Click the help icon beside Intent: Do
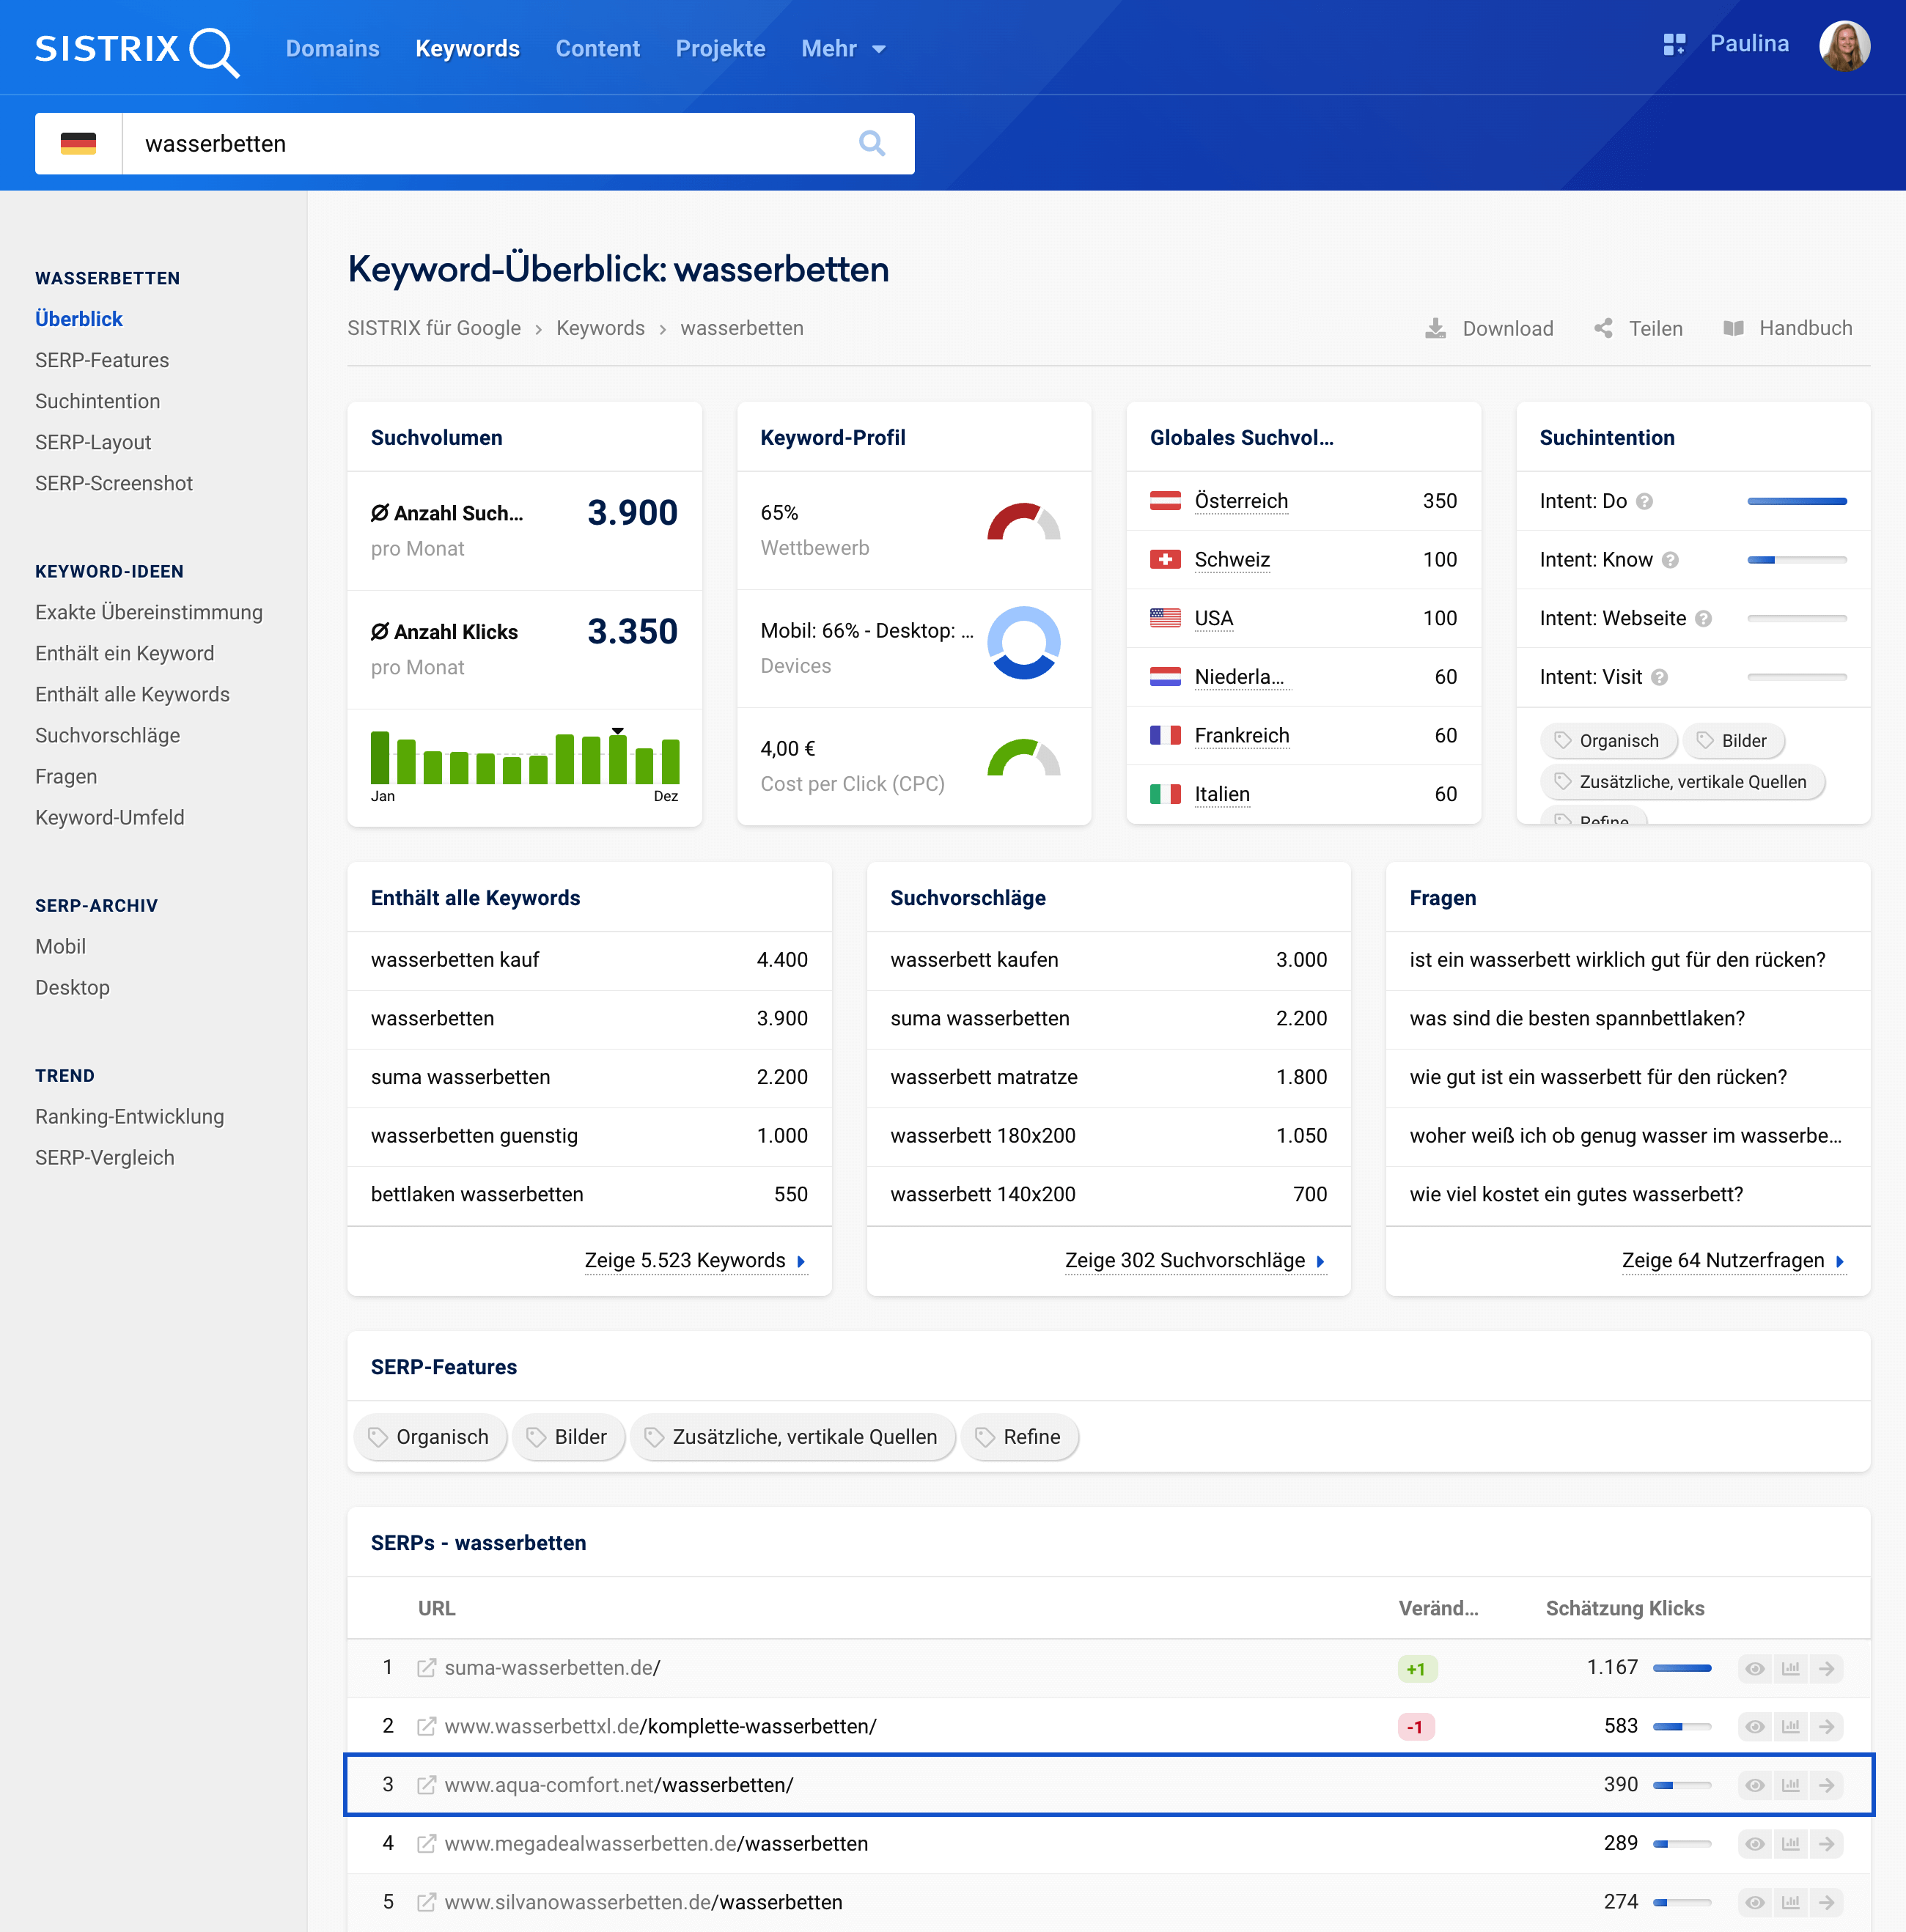1906x1932 pixels. (x=1644, y=502)
